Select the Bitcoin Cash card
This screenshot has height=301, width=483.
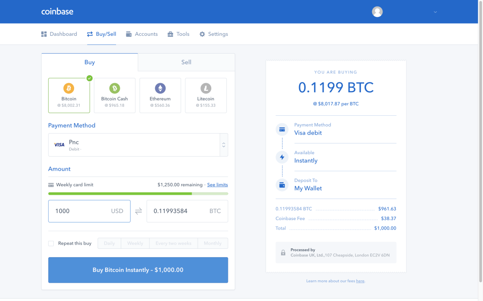[115, 95]
